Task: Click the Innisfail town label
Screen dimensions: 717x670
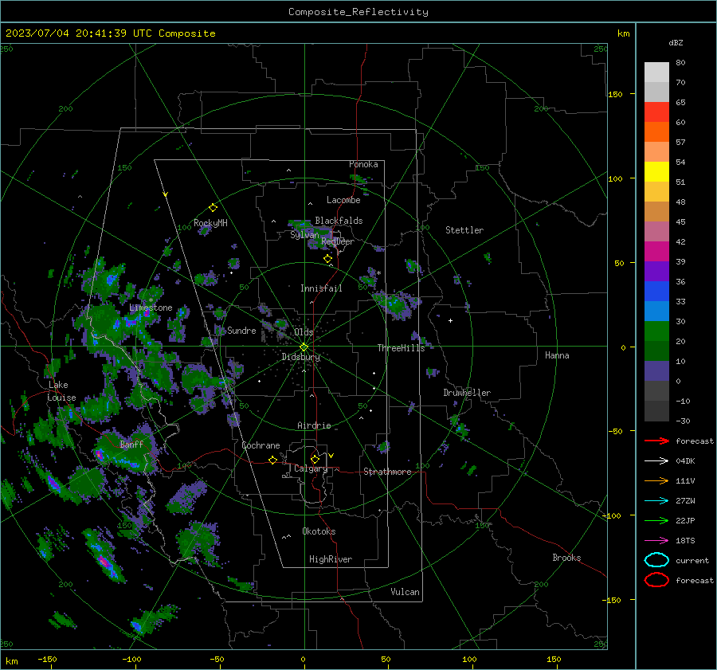Action: pos(321,288)
